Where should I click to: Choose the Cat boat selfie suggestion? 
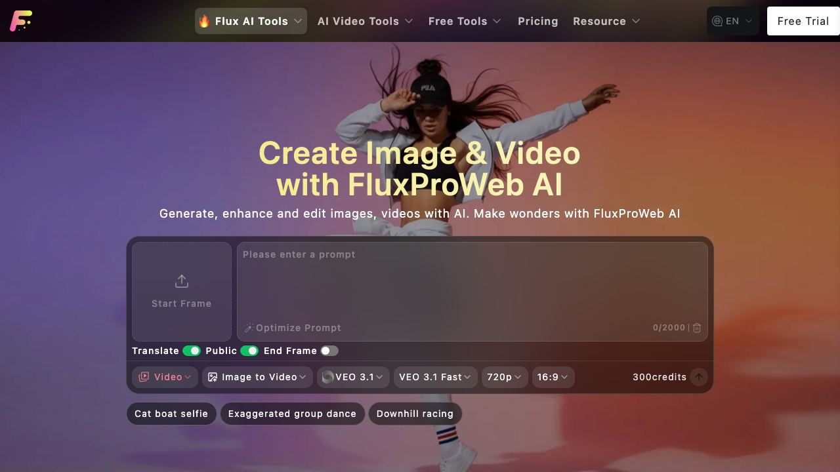(x=171, y=414)
